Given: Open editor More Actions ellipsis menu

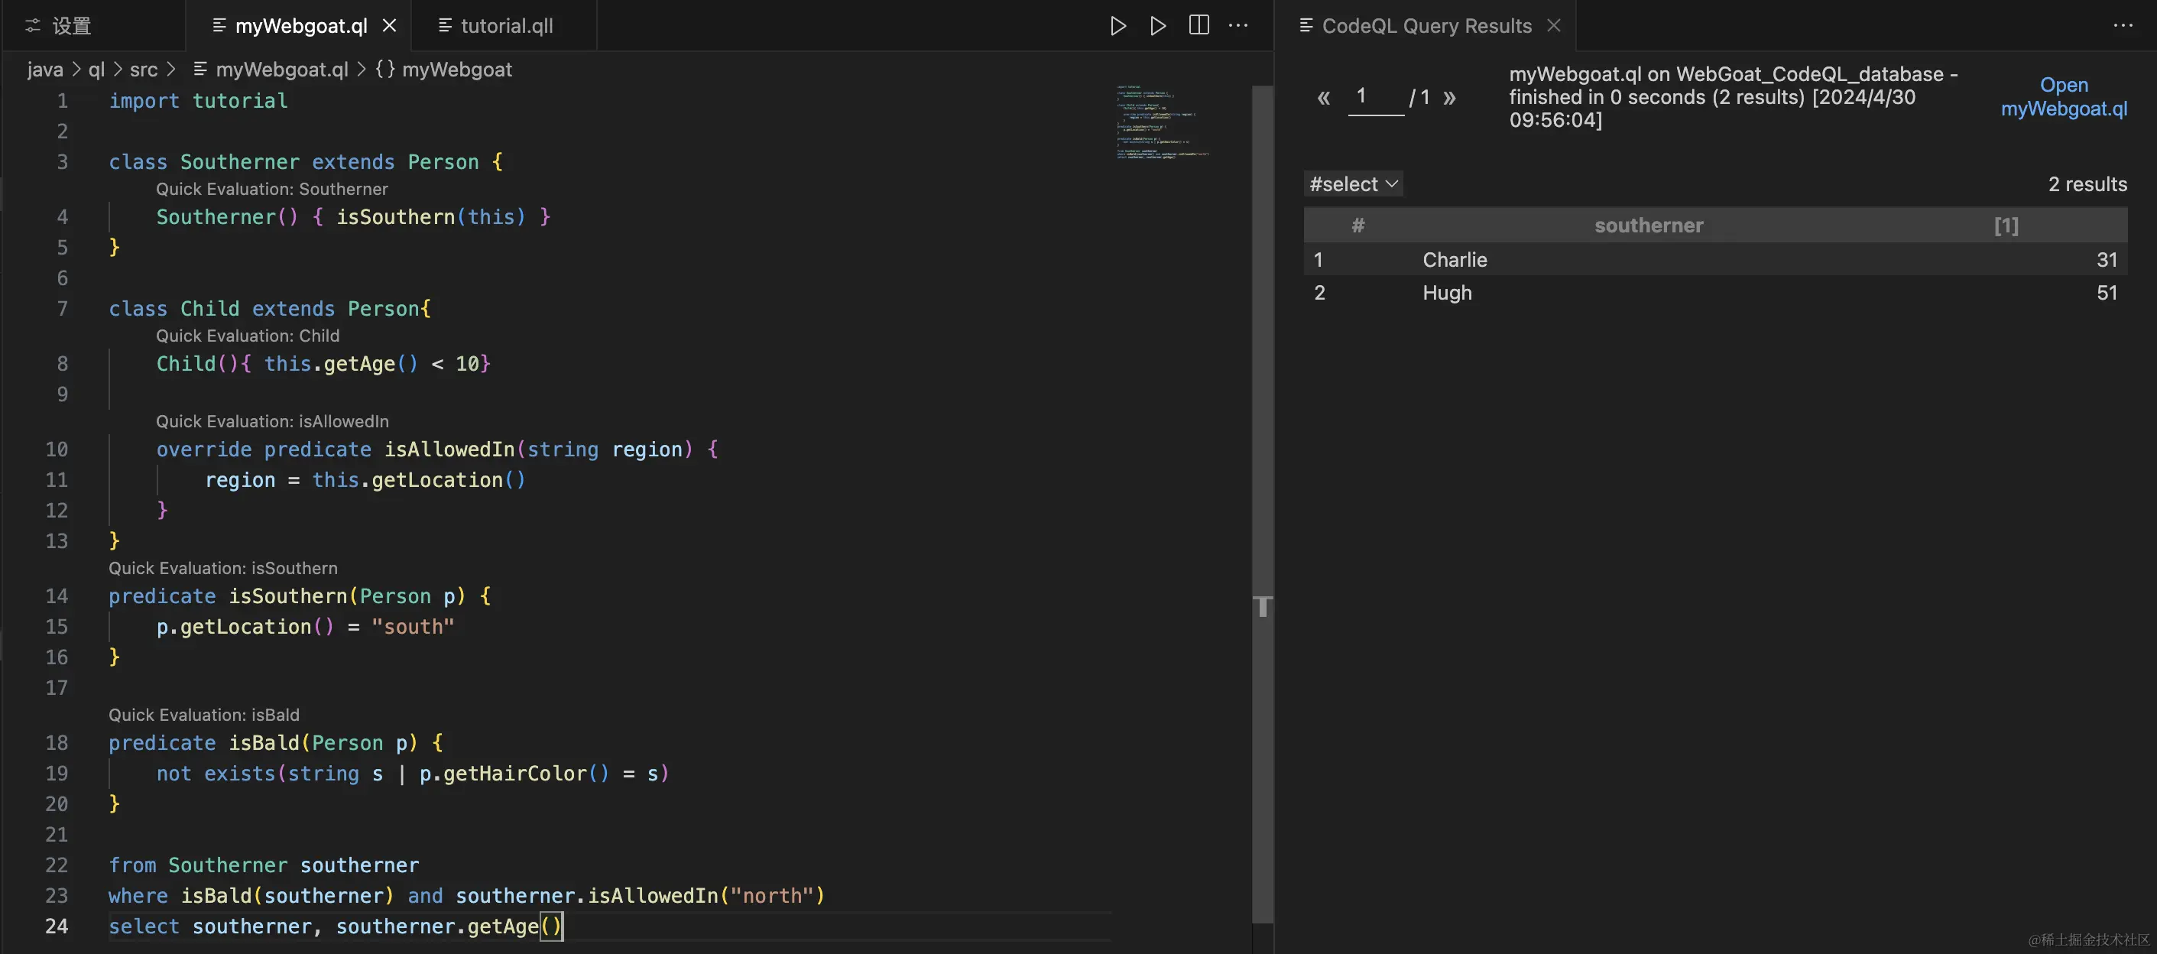Looking at the screenshot, I should [1238, 26].
